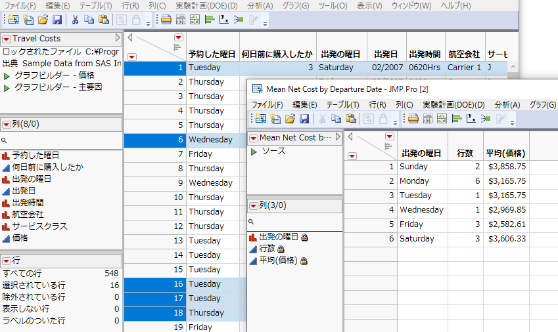Open the 列(8/0) red triangle menu

pos(7,125)
